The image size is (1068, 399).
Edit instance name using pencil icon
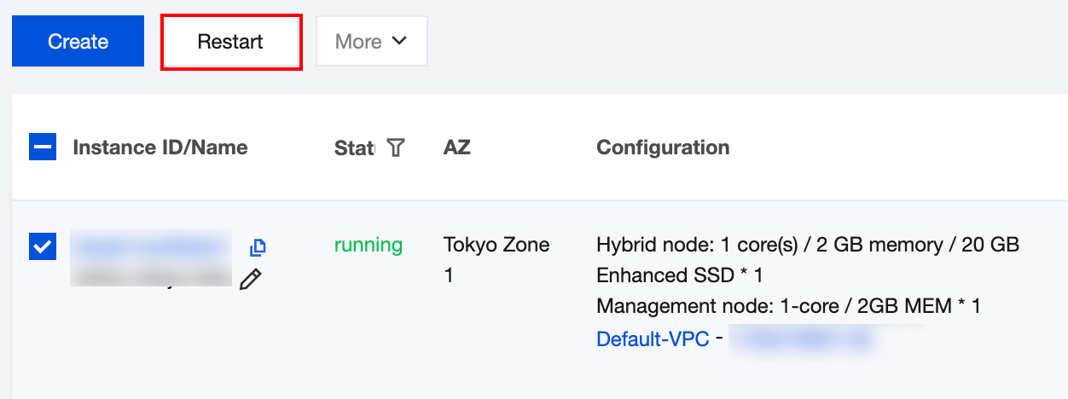coord(250,279)
